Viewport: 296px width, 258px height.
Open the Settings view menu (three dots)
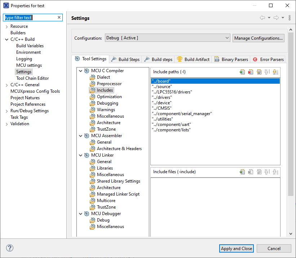(x=290, y=18)
